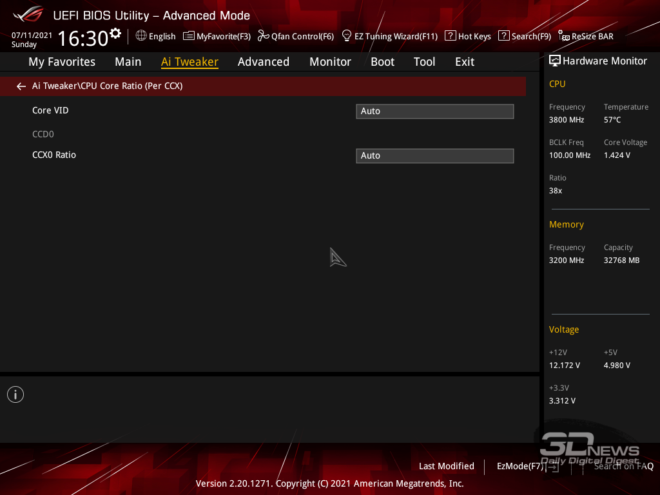Image resolution: width=660 pixels, height=495 pixels.
Task: Click +12V reading 12.172 V
Action: tap(565, 365)
